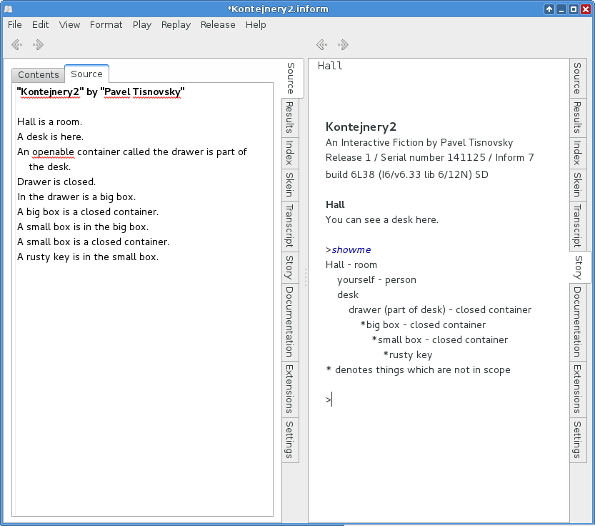Click source line "A rusty key is in the small box."
The width and height of the screenshot is (595, 526).
pos(88,257)
